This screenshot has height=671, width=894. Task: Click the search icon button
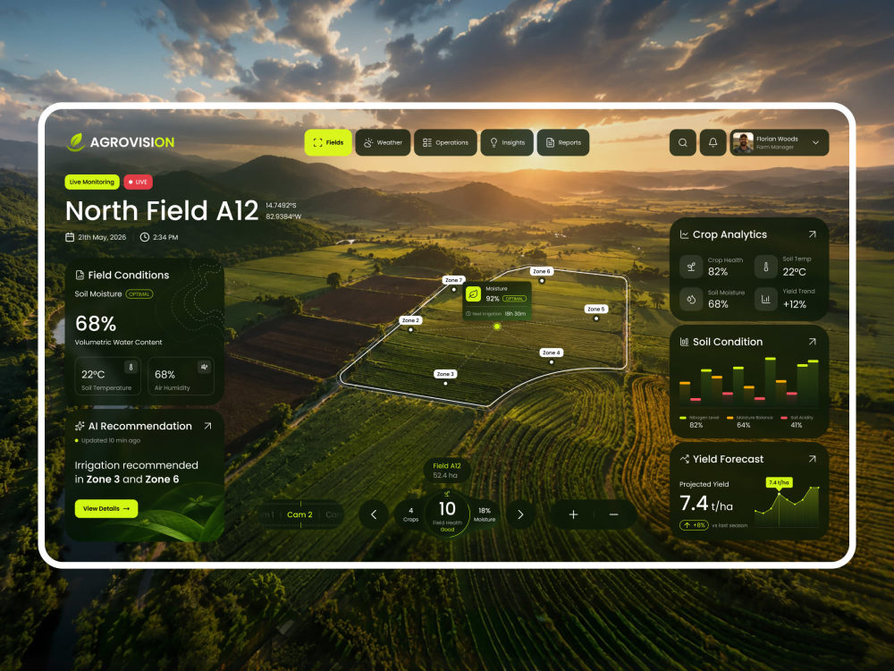click(682, 142)
